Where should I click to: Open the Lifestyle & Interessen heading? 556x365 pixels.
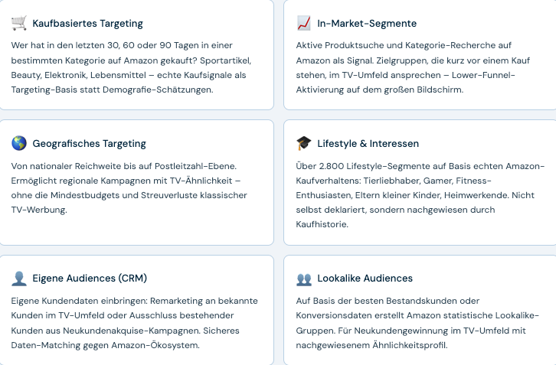point(368,144)
